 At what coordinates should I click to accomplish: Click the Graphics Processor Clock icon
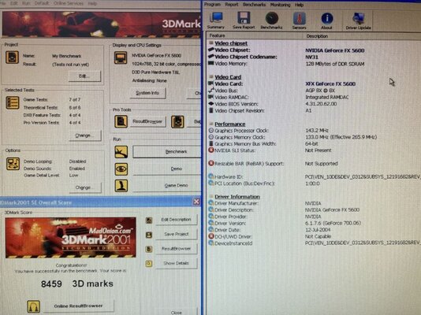211,131
